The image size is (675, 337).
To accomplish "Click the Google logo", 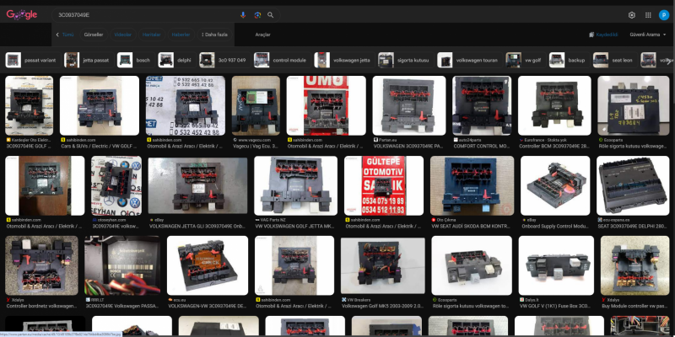I will coord(22,15).
